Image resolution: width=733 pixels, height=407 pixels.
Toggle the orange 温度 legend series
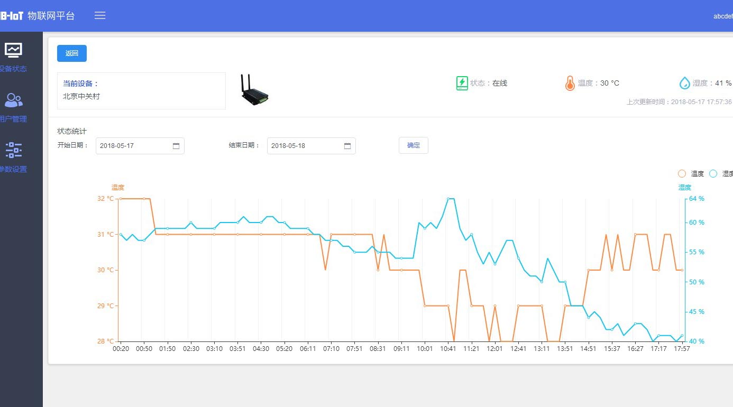tap(682, 173)
